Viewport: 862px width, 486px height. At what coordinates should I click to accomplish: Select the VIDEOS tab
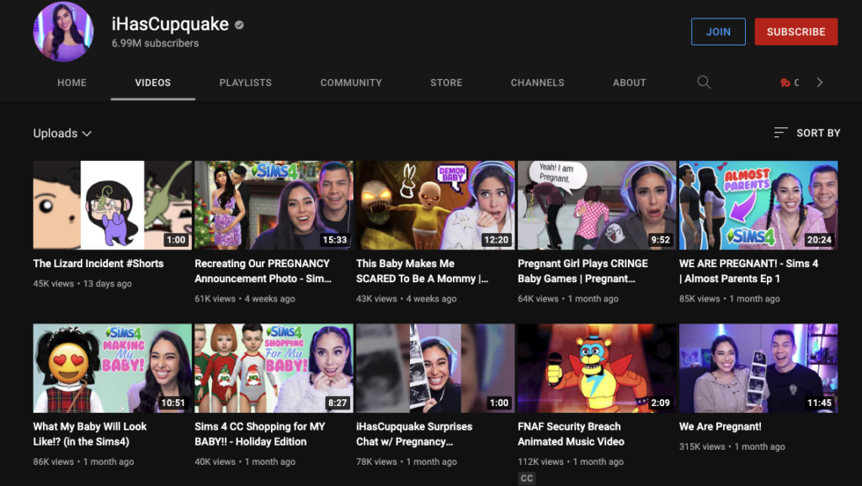coord(153,83)
